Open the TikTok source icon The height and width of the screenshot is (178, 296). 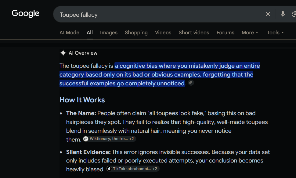point(109,169)
